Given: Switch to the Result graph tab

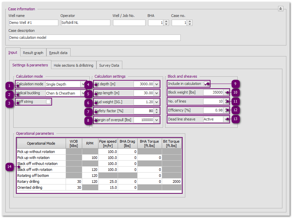Looking at the screenshot, I should (x=33, y=53).
